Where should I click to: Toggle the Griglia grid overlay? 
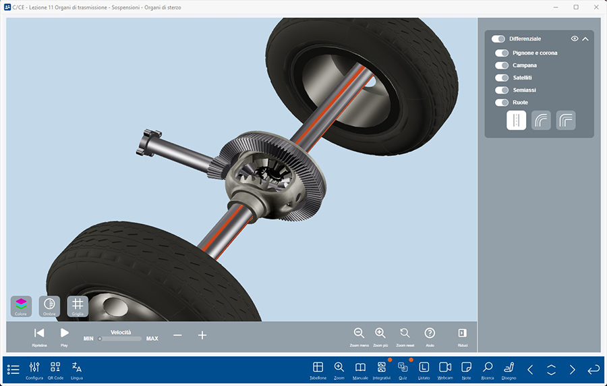[x=78, y=306]
